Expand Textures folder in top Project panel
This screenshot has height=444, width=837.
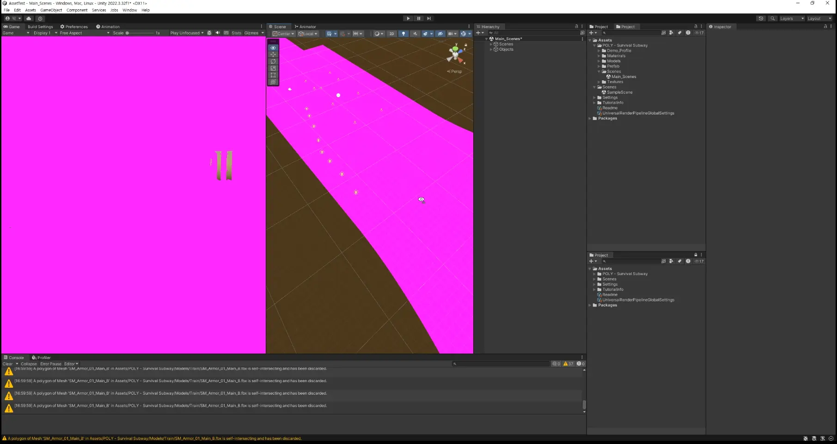599,82
